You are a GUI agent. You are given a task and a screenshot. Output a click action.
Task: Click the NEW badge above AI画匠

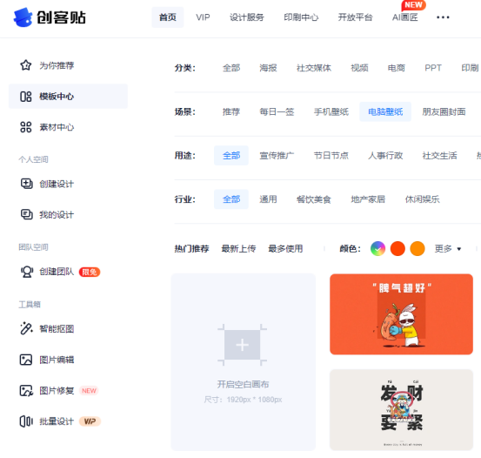(x=413, y=5)
